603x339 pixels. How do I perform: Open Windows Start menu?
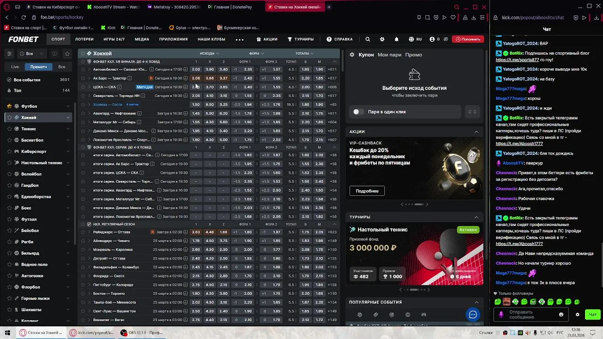(x=8, y=332)
